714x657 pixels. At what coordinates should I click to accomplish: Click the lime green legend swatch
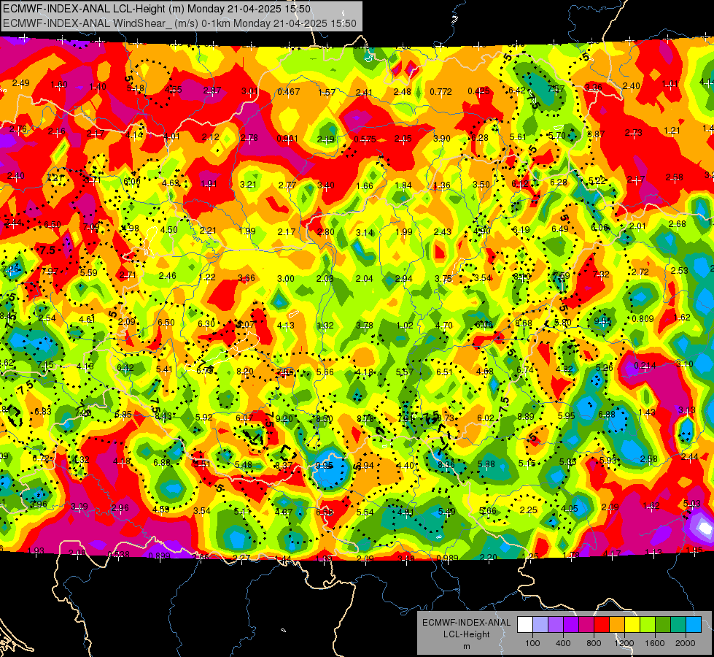pos(648,625)
